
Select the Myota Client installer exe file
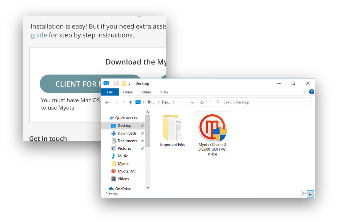pos(212,134)
